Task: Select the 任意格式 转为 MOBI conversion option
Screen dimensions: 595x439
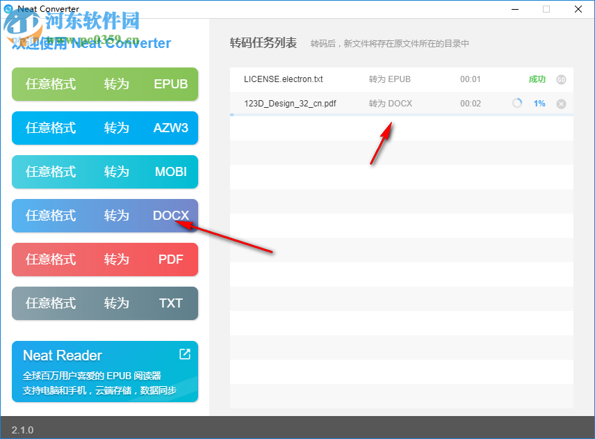Action: [x=104, y=172]
